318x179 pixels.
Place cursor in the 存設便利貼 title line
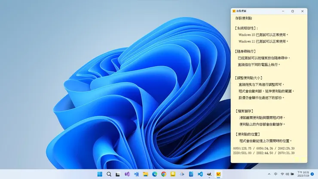point(244,19)
